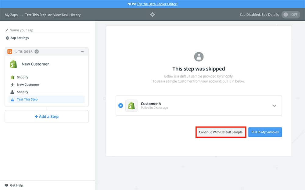Click the Shopify icon in Customer A row
Viewport: 305px width, 190px height.
tap(131, 105)
